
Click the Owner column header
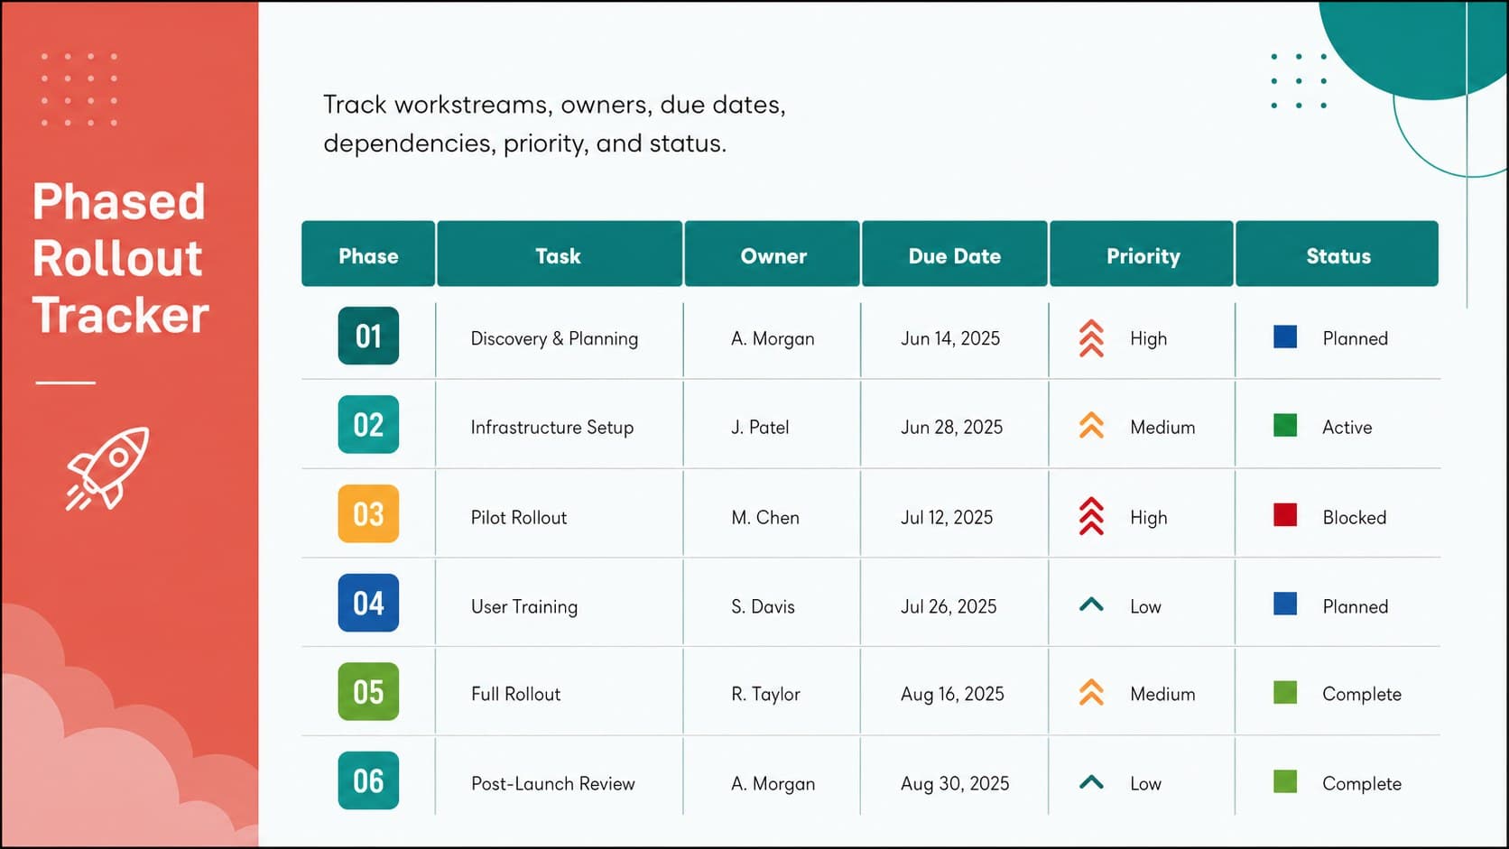coord(773,254)
